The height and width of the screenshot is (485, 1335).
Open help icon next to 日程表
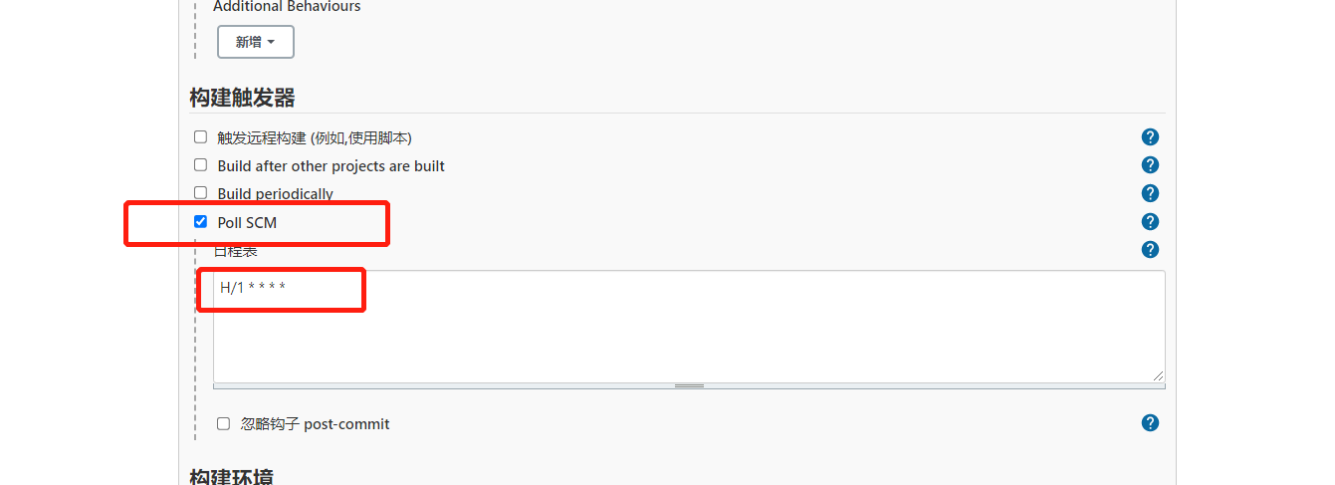[1150, 250]
